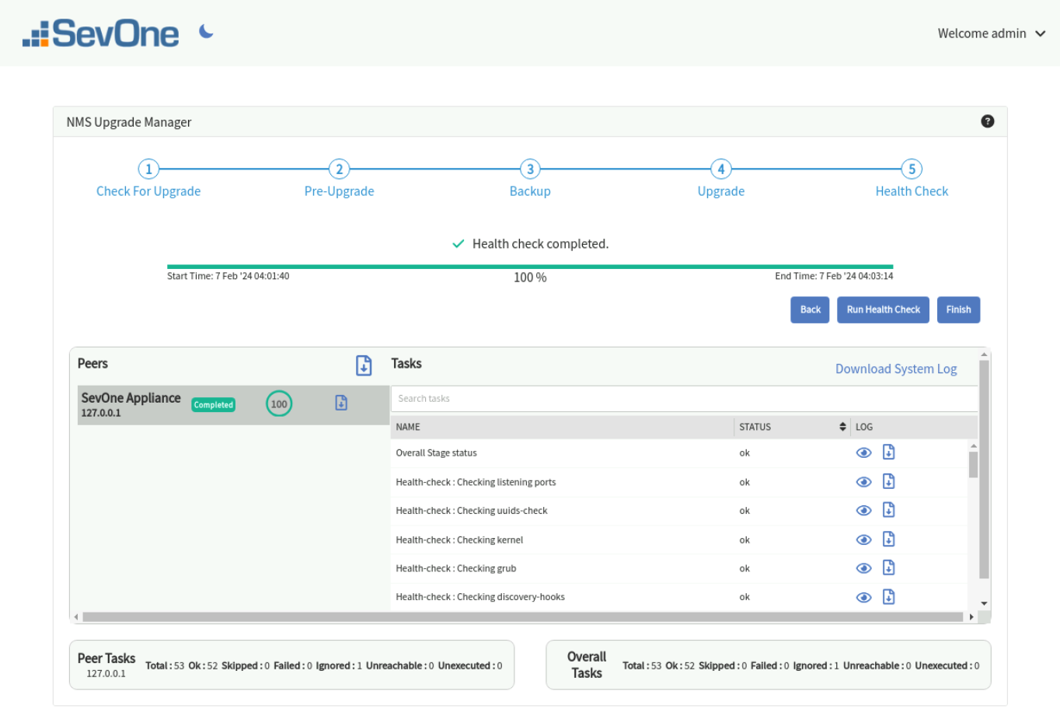Open the Welcome admin dropdown
Viewport: 1060px width, 709px height.
pyautogui.click(x=992, y=33)
